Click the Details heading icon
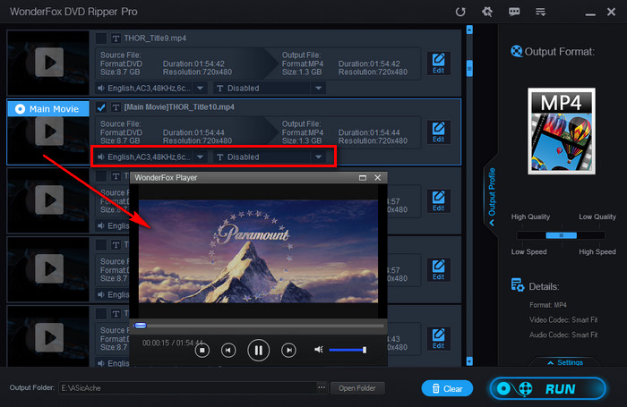The width and height of the screenshot is (627, 407). [x=518, y=285]
